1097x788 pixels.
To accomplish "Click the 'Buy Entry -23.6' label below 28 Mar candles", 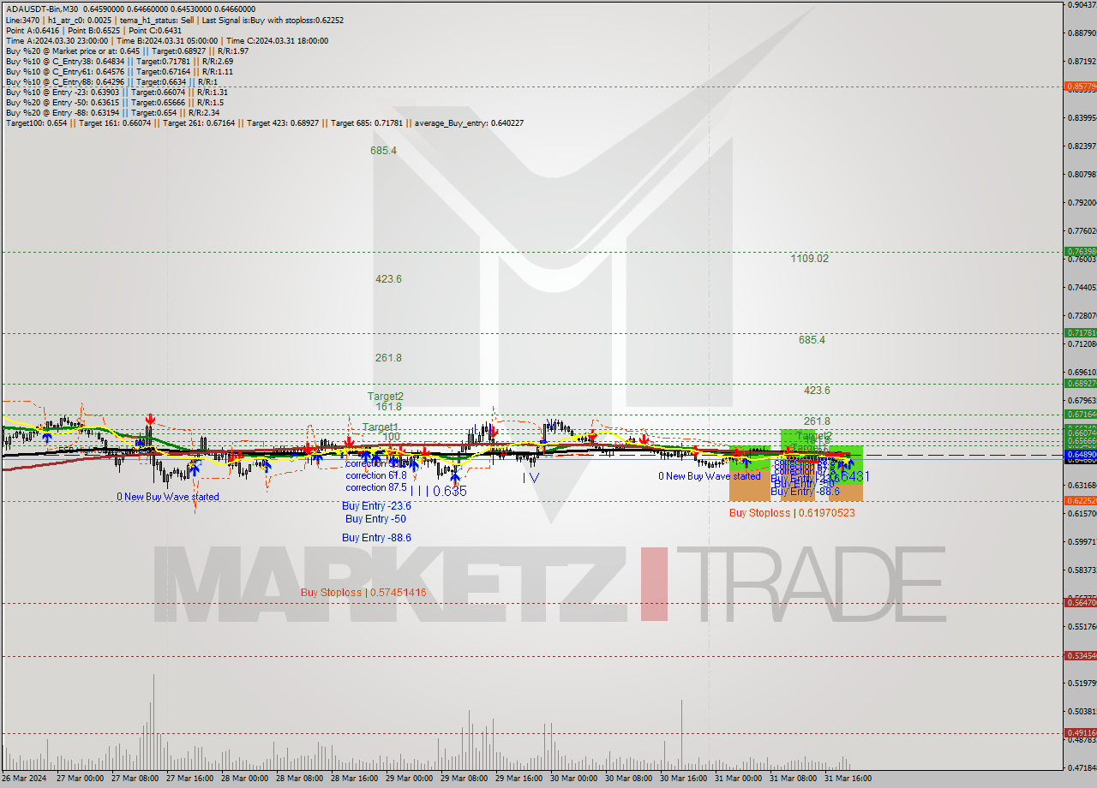I will 376,506.
